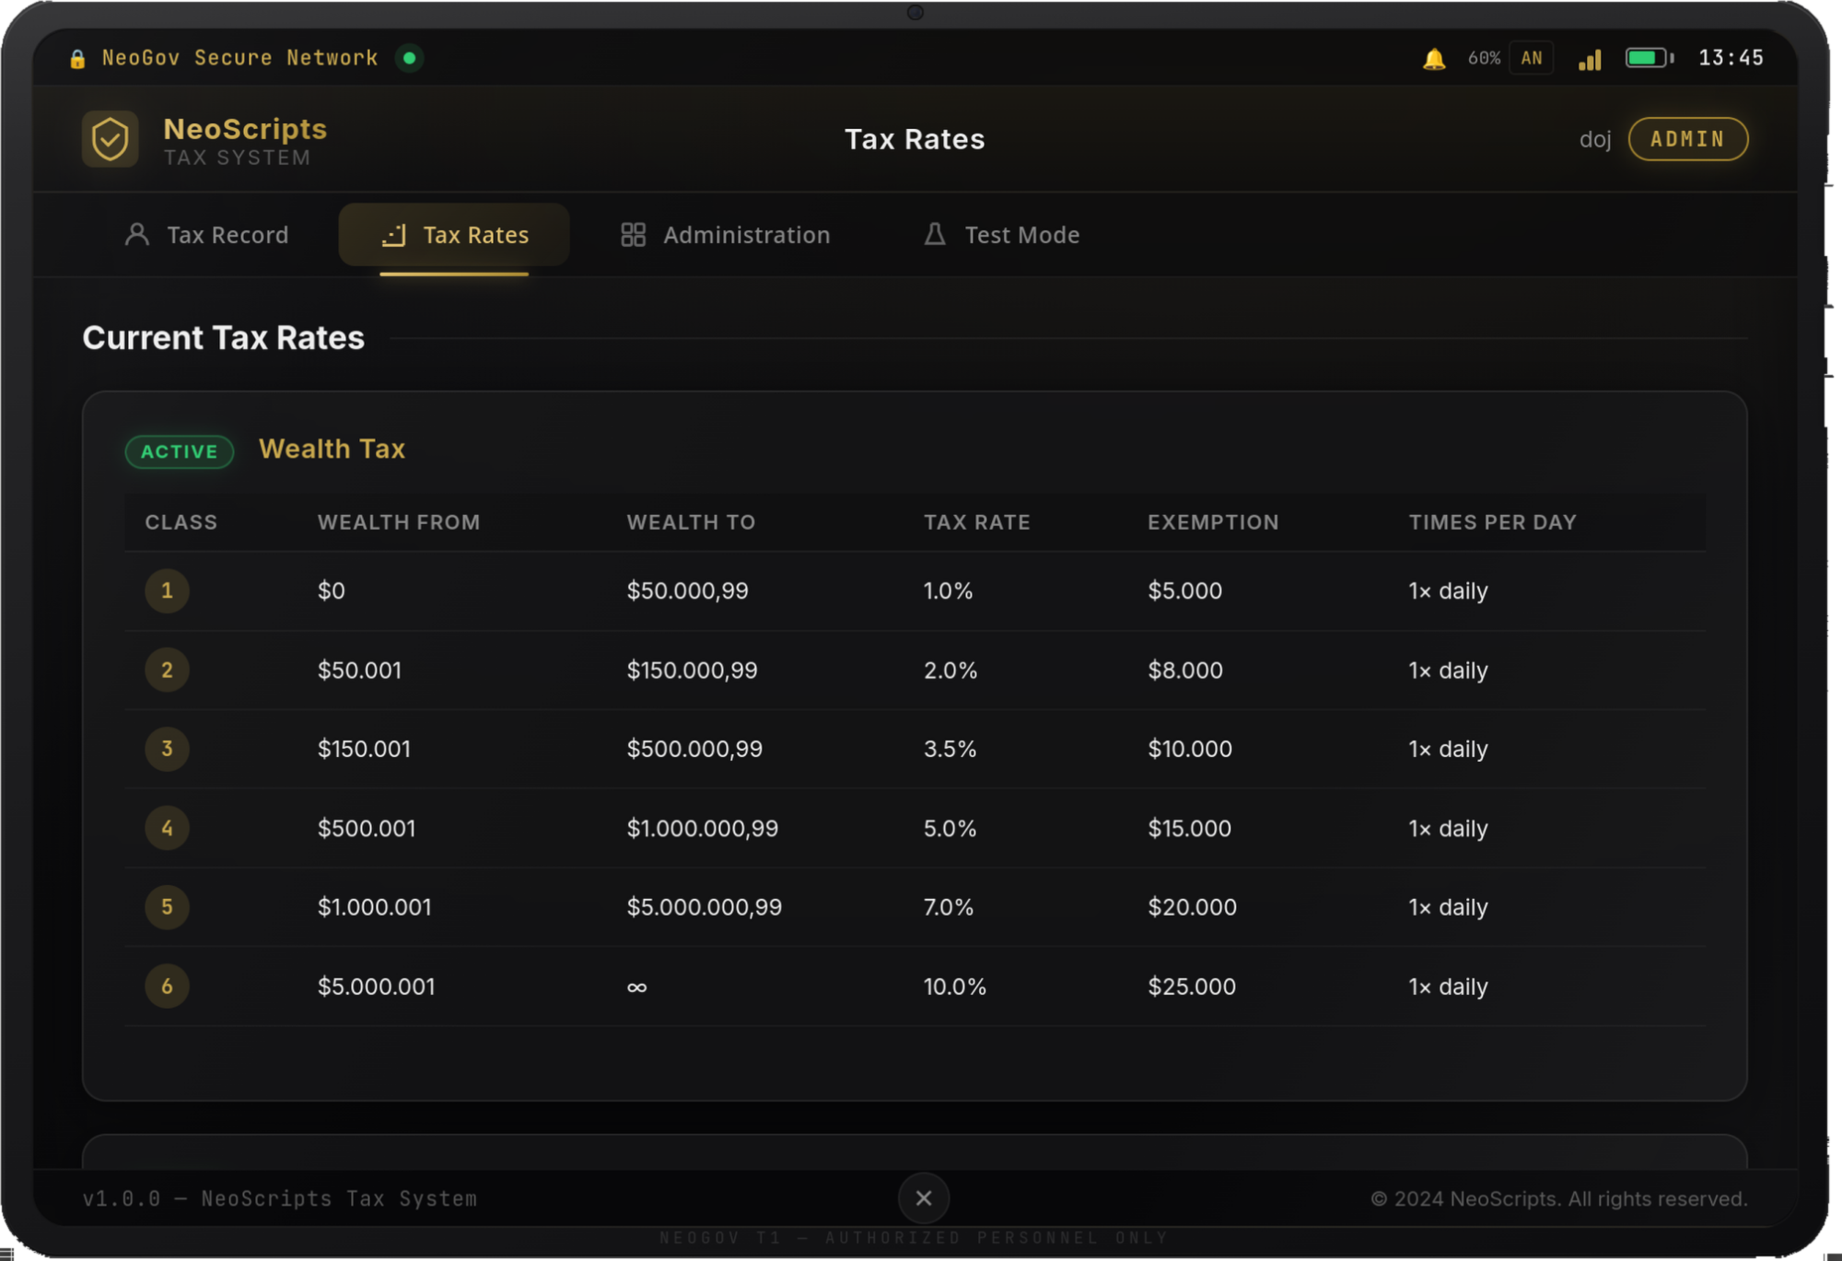This screenshot has height=1261, width=1842.
Task: Click the $500.000,99 wealth to cell
Action: coord(694,748)
